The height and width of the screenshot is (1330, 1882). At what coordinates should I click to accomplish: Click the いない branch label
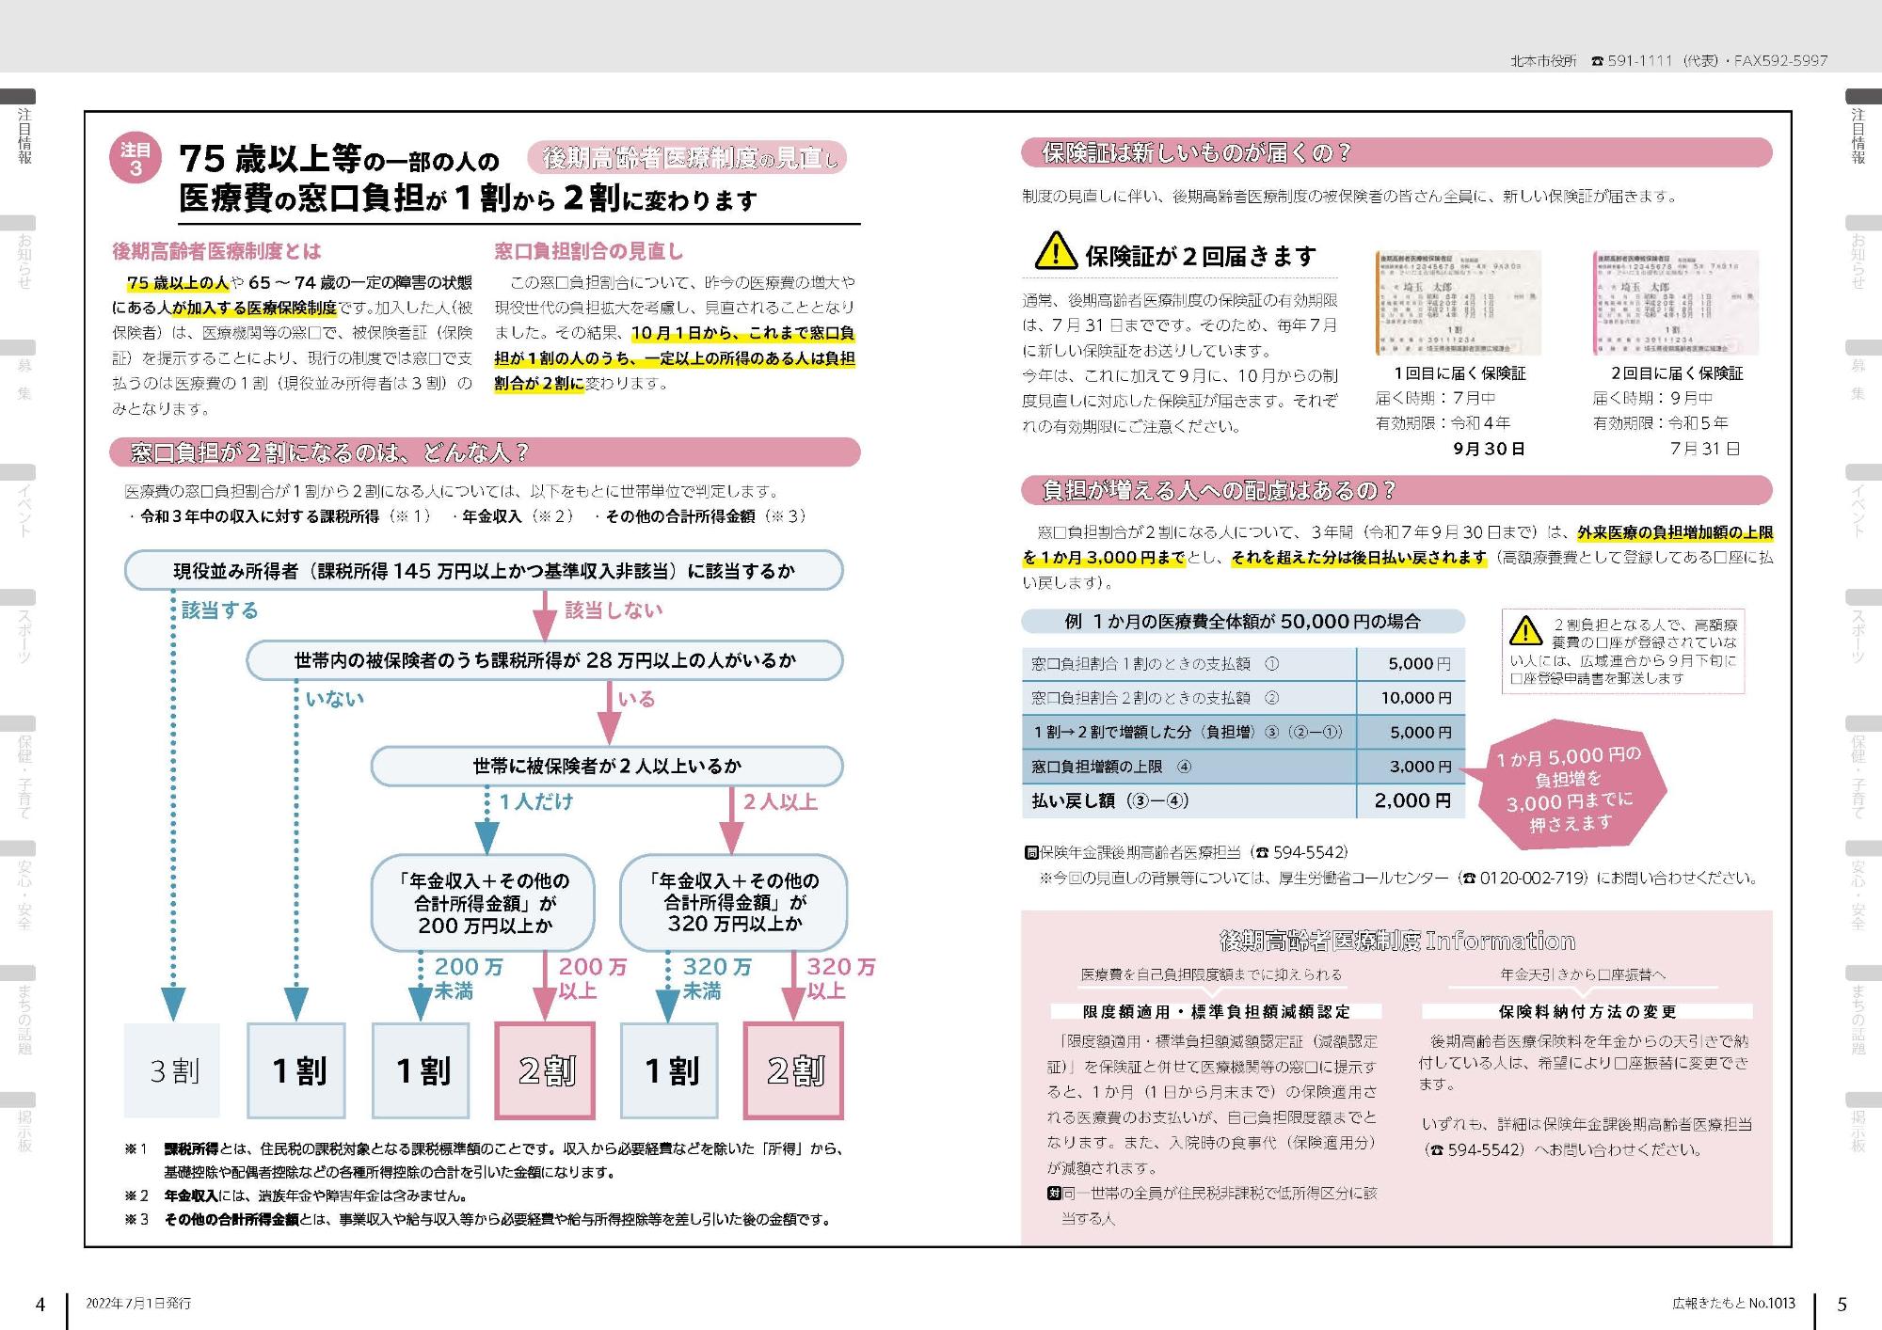(335, 699)
